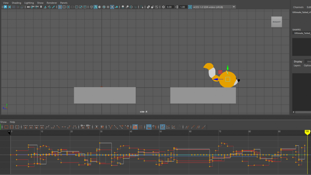Switch to the Display tab in Layer Editor
Screen dimensions: 311x175
pos(298,61)
